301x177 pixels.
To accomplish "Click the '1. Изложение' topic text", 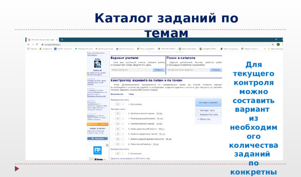I will coord(135,105).
